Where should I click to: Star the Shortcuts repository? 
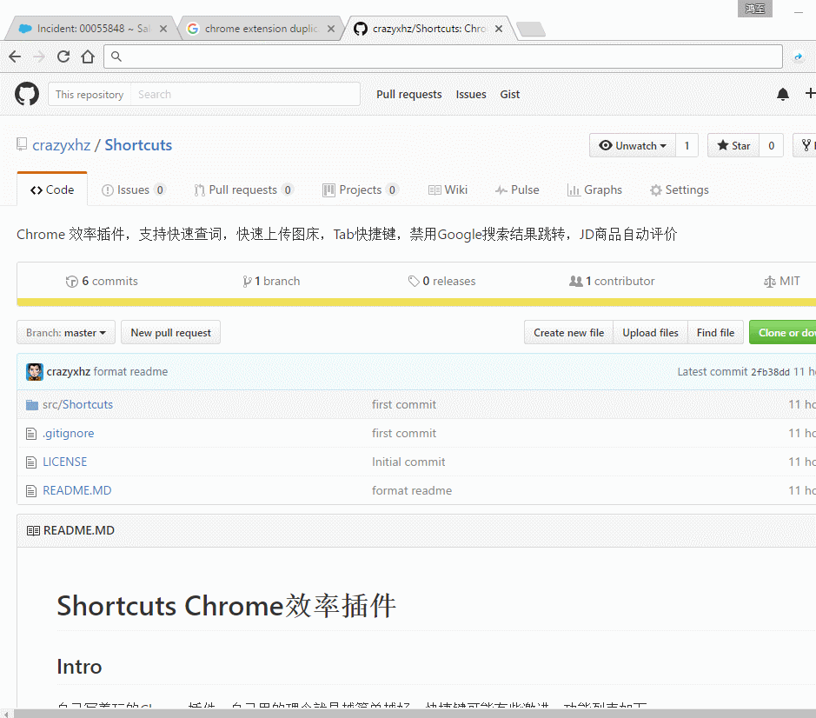(733, 145)
